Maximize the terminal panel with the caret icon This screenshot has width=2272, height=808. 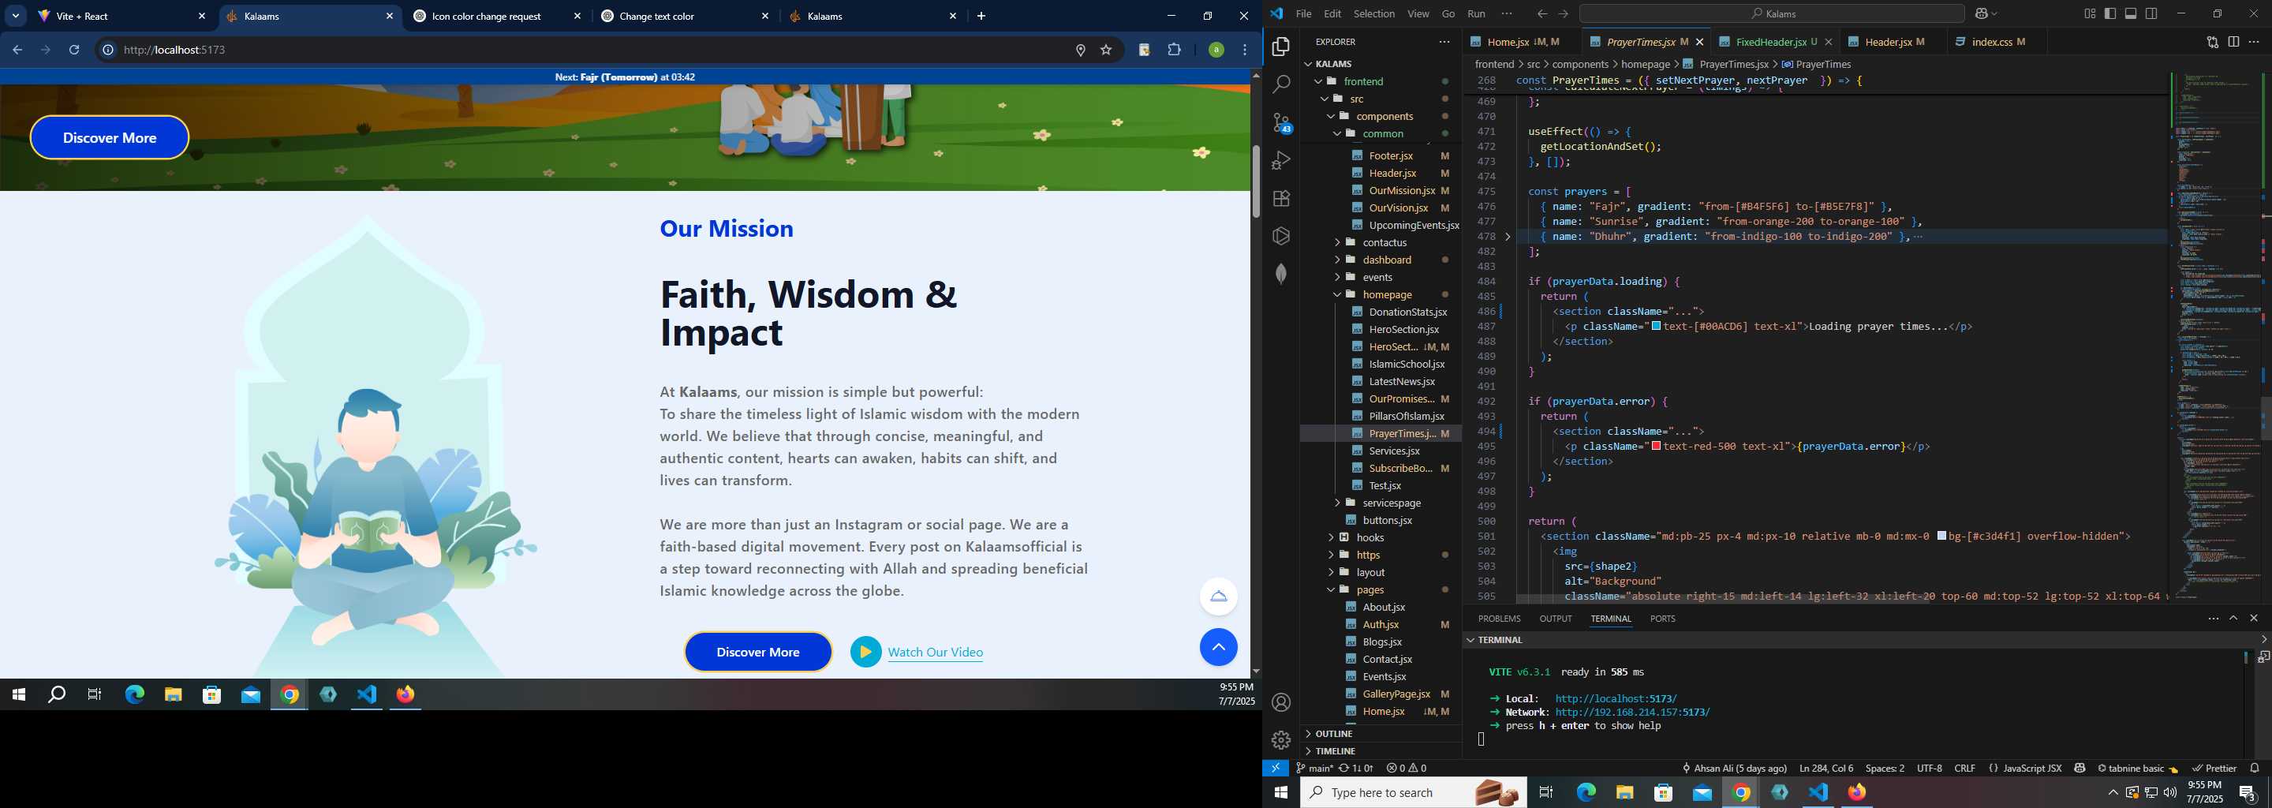tap(2233, 619)
